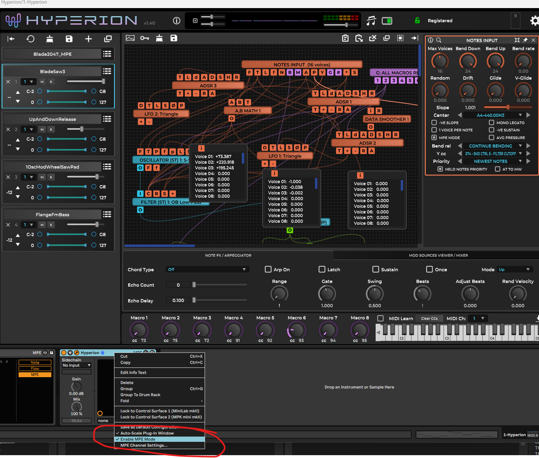Enable the Sustain checkbox
The width and height of the screenshot is (539, 458).
point(376,269)
